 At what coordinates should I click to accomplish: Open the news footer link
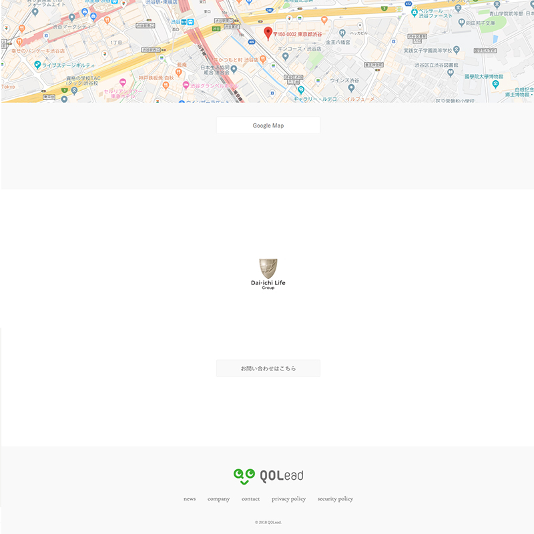click(x=190, y=499)
